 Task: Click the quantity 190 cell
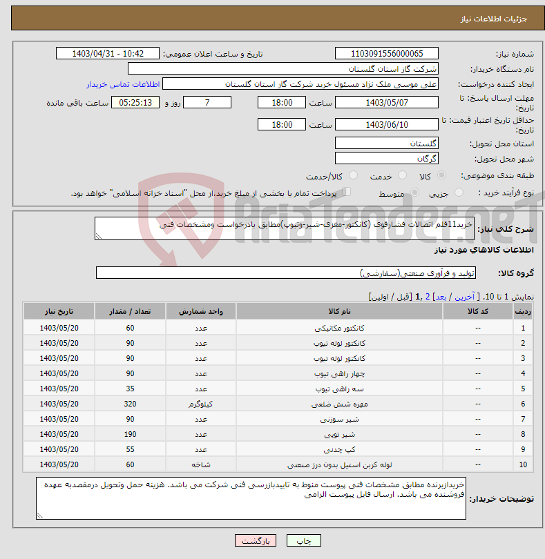(x=130, y=434)
